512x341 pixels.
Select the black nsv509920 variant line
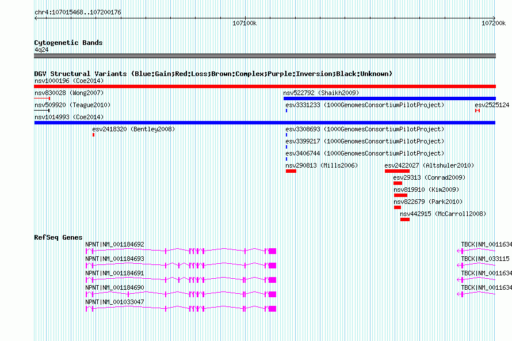[x=42, y=111]
